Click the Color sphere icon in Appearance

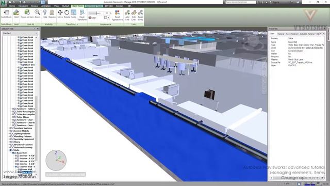[x=90, y=18]
